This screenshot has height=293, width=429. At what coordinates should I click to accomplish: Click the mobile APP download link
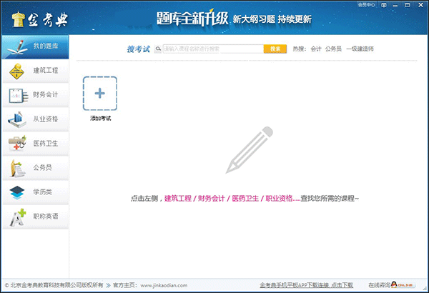pos(306,285)
